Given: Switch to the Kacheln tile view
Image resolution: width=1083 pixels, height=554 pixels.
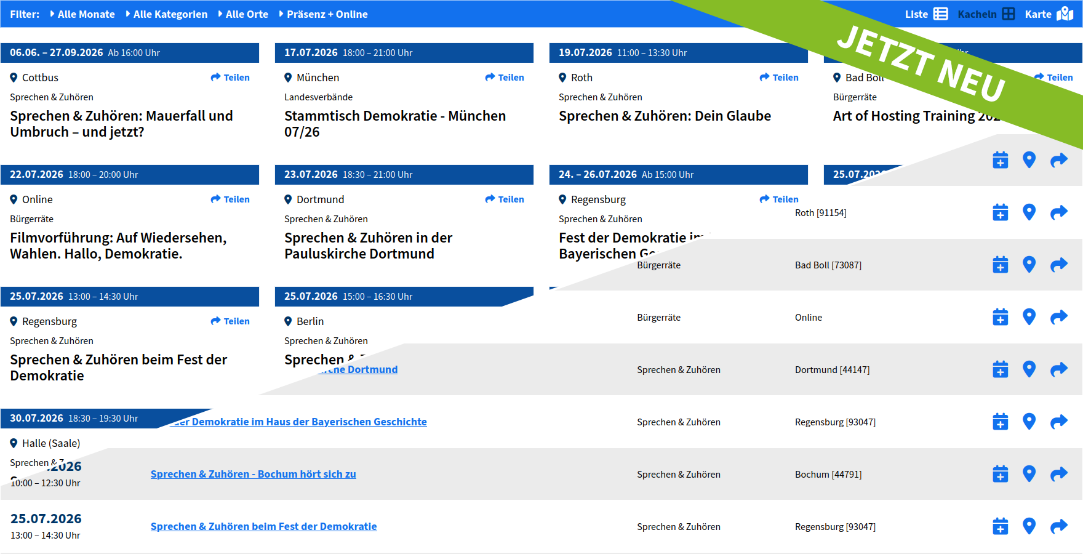Looking at the screenshot, I should [986, 14].
